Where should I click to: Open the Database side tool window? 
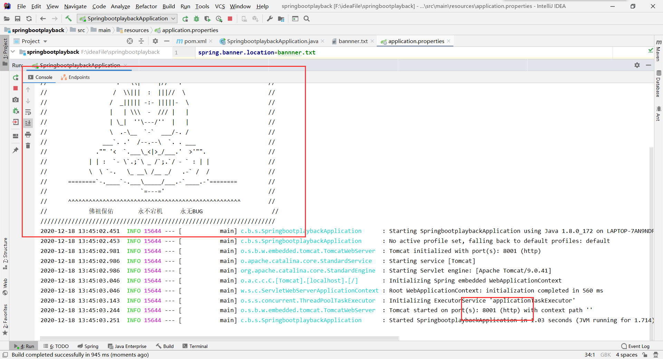coord(659,84)
